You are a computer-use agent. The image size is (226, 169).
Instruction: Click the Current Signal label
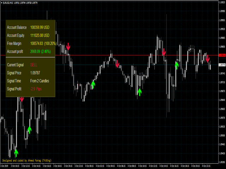[x=16, y=65]
